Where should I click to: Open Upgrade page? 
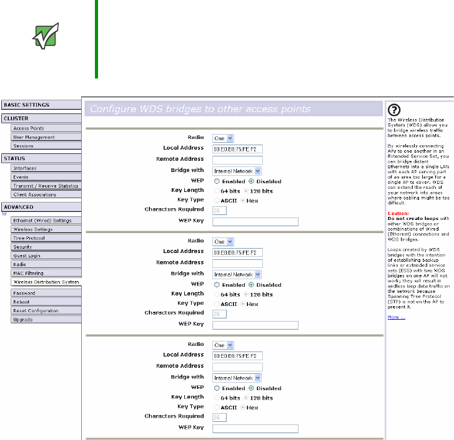pos(46,320)
